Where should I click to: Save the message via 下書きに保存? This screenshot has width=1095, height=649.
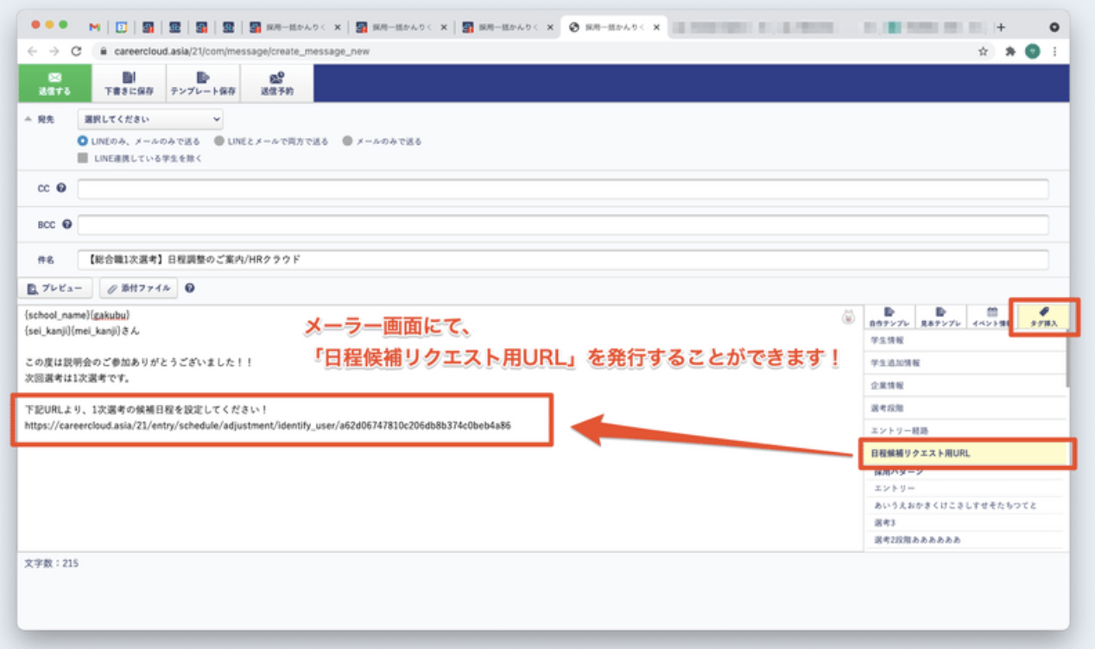(129, 83)
